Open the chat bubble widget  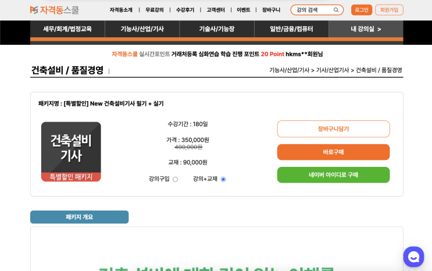(413, 256)
